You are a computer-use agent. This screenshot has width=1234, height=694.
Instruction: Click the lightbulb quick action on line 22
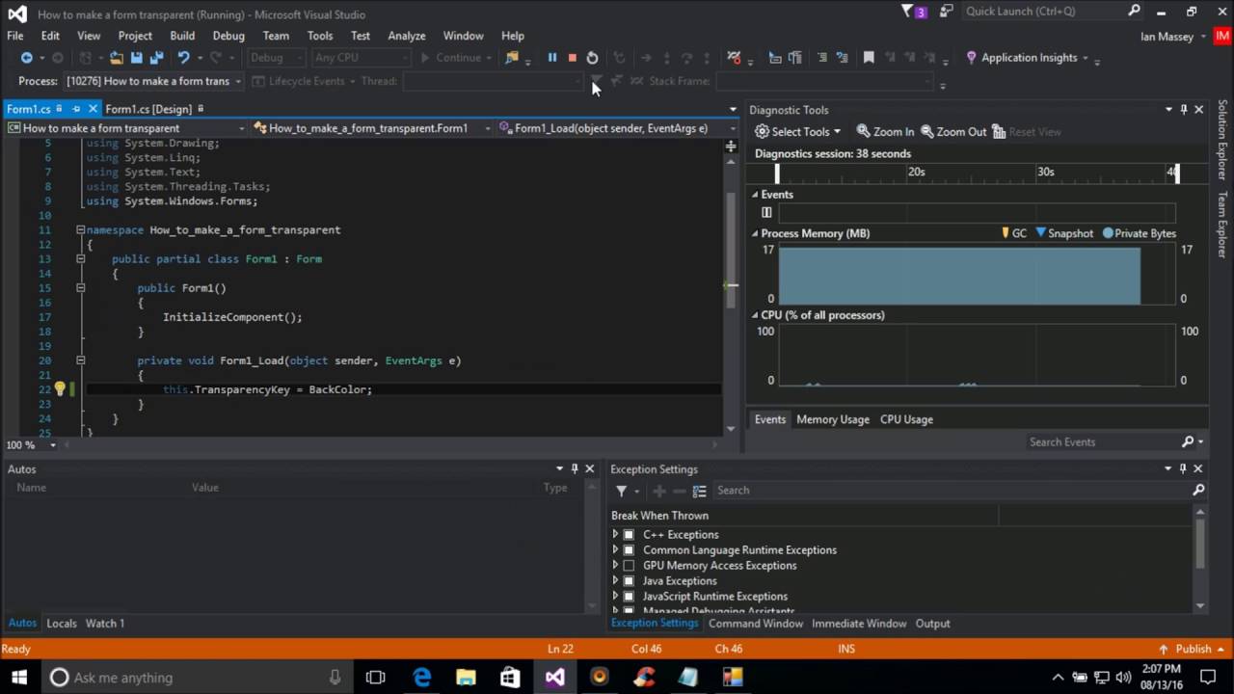pos(59,389)
